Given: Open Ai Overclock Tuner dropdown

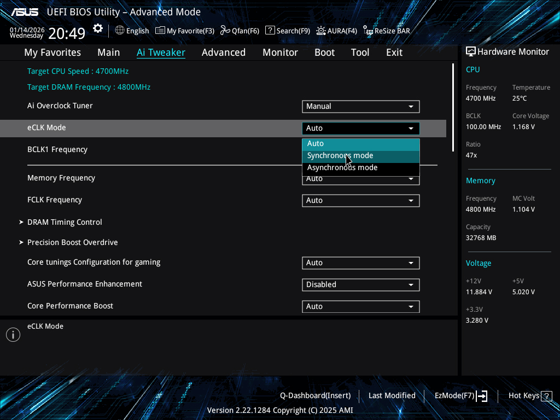Looking at the screenshot, I should pos(360,107).
